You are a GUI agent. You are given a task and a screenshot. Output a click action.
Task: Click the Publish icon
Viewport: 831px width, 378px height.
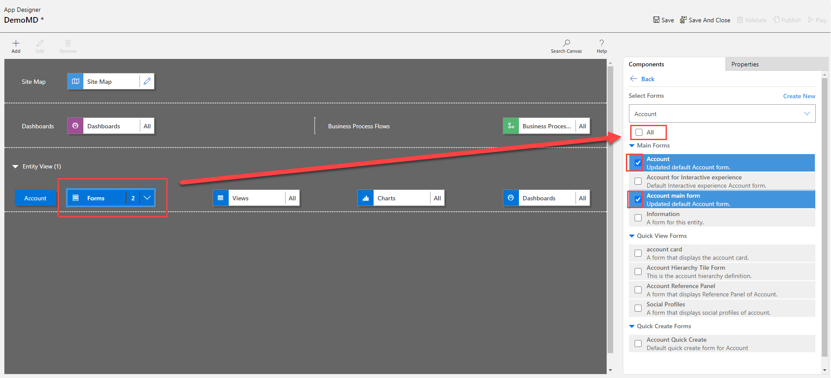pos(776,20)
